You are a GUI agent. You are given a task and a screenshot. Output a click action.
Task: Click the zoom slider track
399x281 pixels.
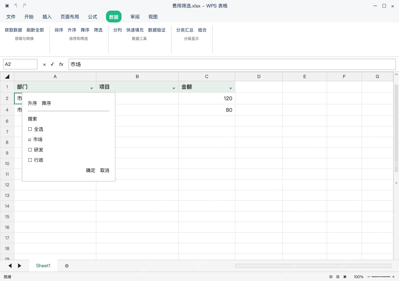coord(381,277)
